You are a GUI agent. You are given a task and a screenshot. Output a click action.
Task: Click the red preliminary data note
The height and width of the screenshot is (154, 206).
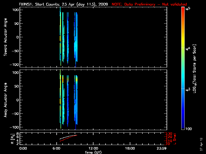click(x=149, y=4)
